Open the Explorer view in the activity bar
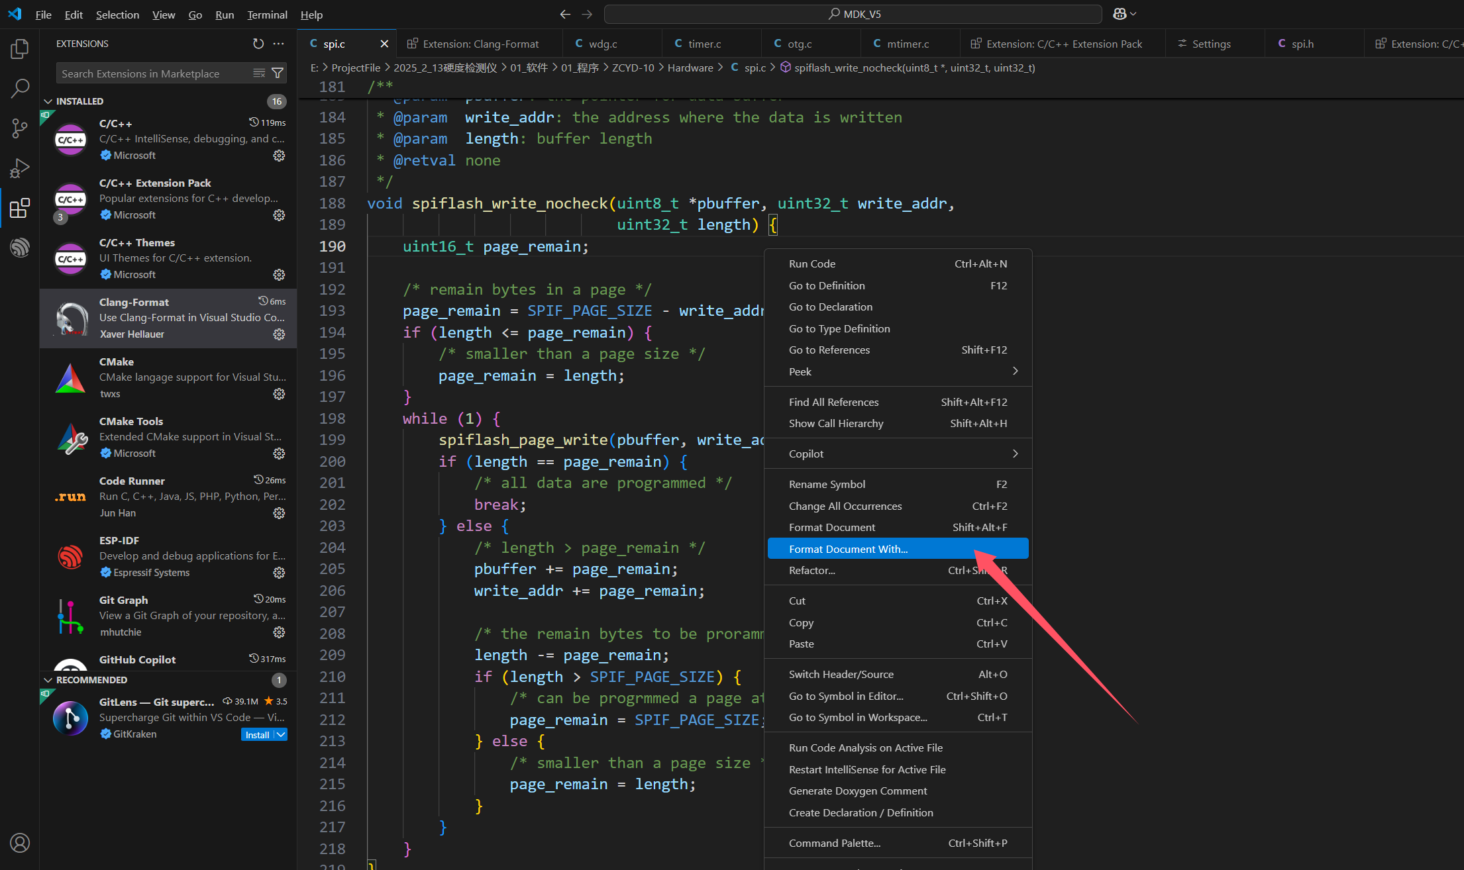The width and height of the screenshot is (1464, 870). pos(19,48)
